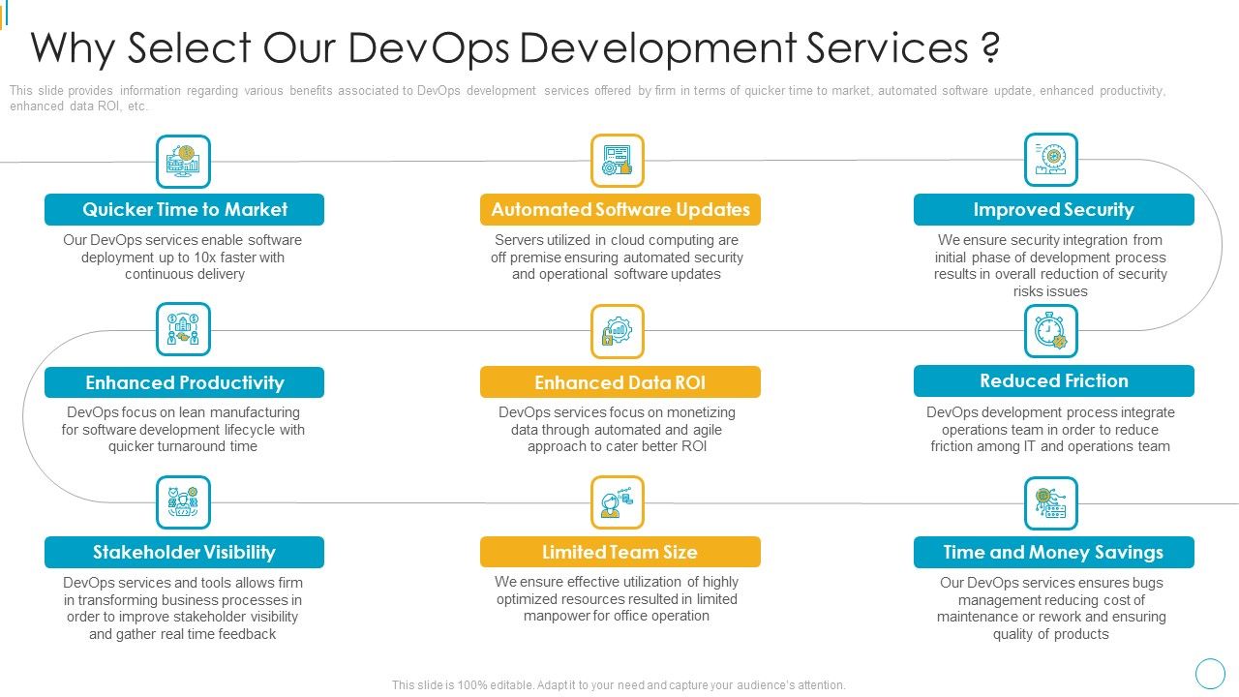This screenshot has height=697, width=1239.
Task: Click text 'We ensure security integration from initial phase'
Action: [x=1050, y=265]
